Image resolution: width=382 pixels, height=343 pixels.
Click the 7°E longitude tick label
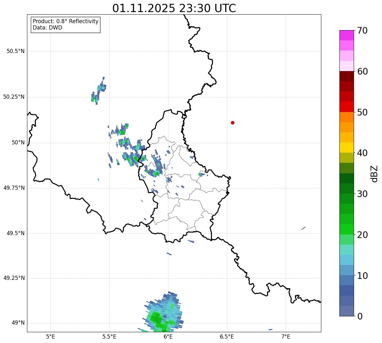[x=286, y=336]
